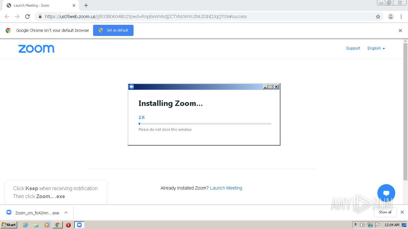Open the media player taskbar icon

[47, 225]
